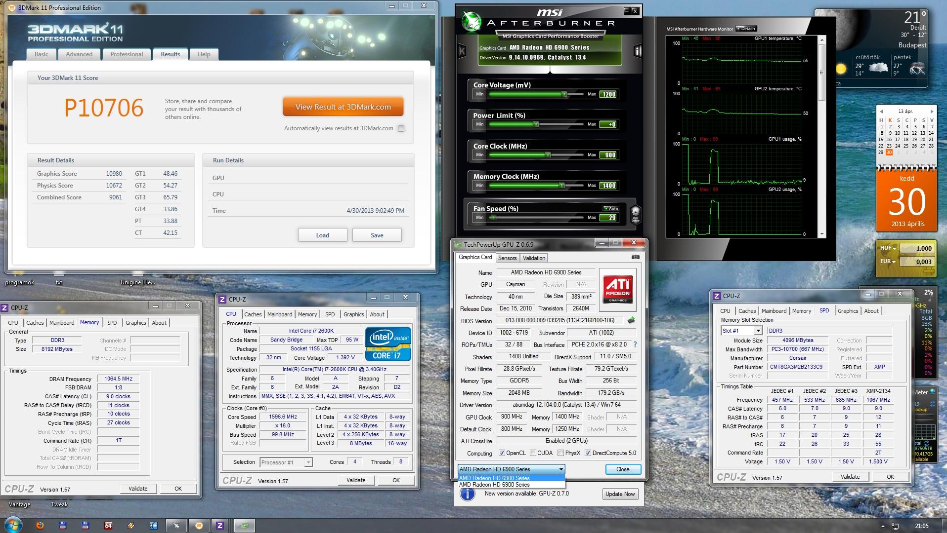Open HUF currency dropdown in gadget
The height and width of the screenshot is (533, 947).
887,248
